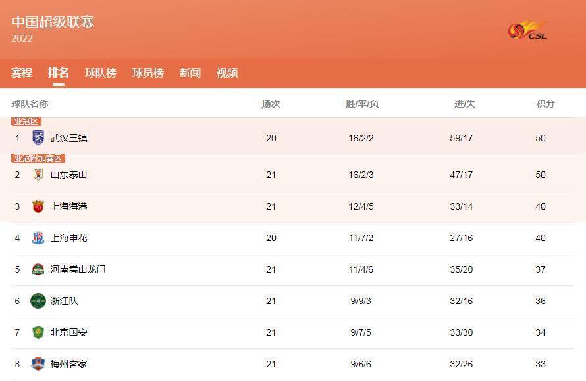Screen dimensions: 586x381
Task: Click the 胜/平/负 column header
Action: coord(362,104)
